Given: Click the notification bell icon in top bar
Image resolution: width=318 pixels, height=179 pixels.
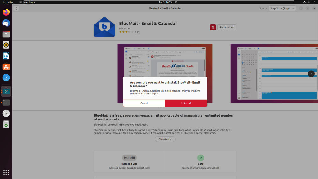Looking at the screenshot, I should 176,2.
